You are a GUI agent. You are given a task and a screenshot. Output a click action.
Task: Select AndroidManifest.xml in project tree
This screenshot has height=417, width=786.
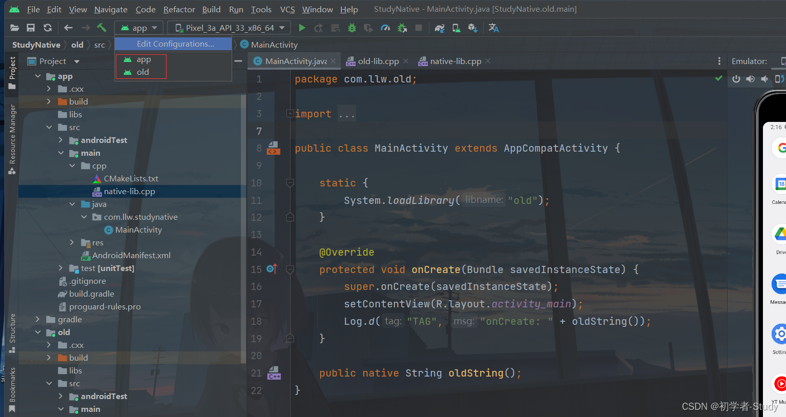[x=131, y=255]
